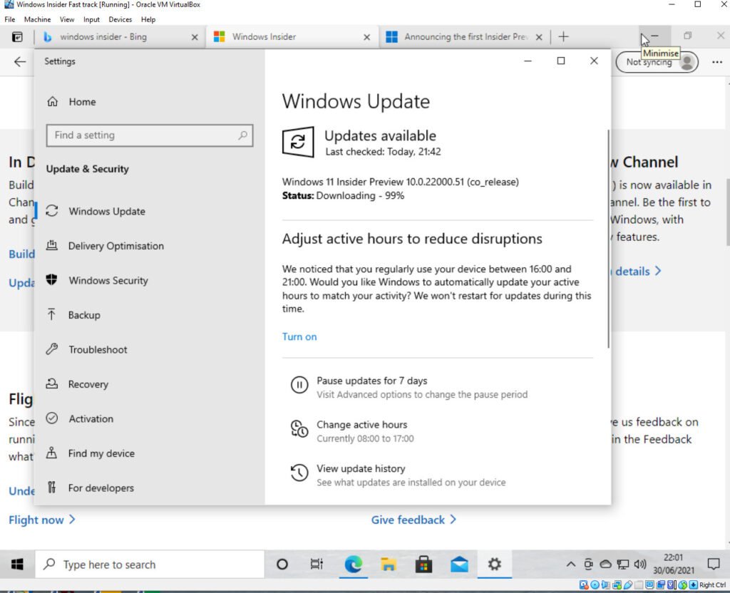The image size is (730, 593).
Task: Open Mail app from taskbar
Action: (460, 564)
